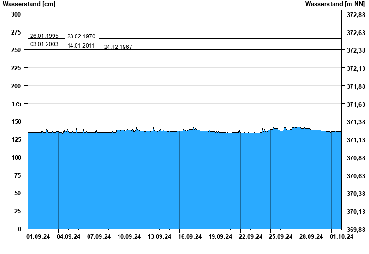Click the 25.09.24 date label

(281, 236)
